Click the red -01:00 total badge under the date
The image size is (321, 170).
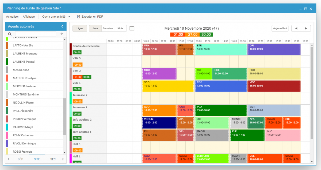click(177, 34)
